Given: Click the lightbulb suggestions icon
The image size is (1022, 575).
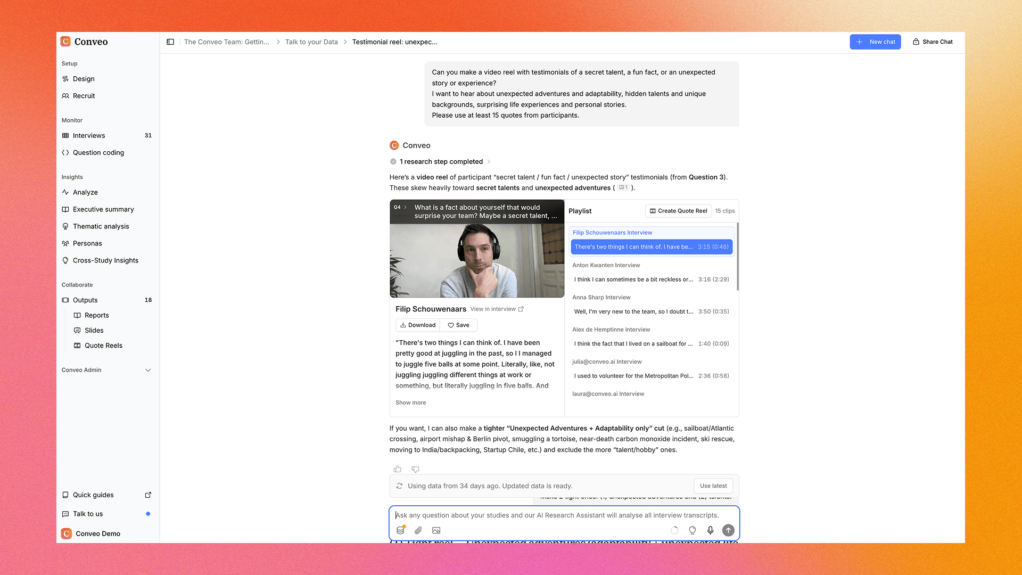Looking at the screenshot, I should pos(693,530).
